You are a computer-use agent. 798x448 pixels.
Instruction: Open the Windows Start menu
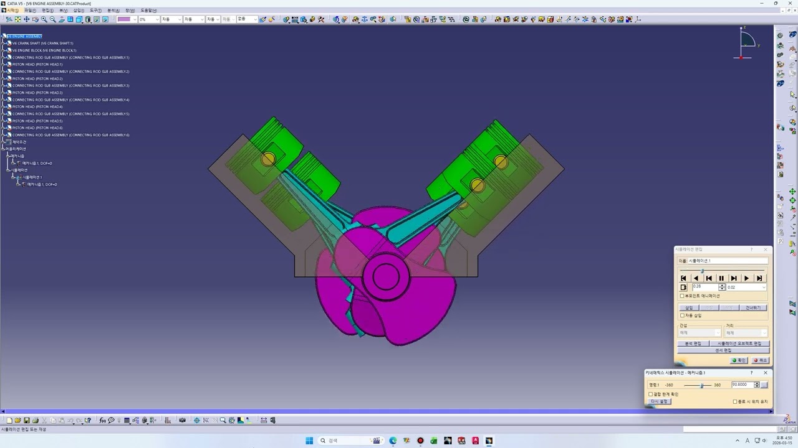pyautogui.click(x=309, y=441)
